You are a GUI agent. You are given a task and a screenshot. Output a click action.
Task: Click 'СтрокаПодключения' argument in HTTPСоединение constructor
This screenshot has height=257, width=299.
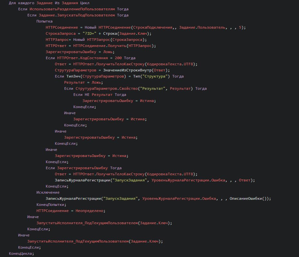click(x=153, y=27)
